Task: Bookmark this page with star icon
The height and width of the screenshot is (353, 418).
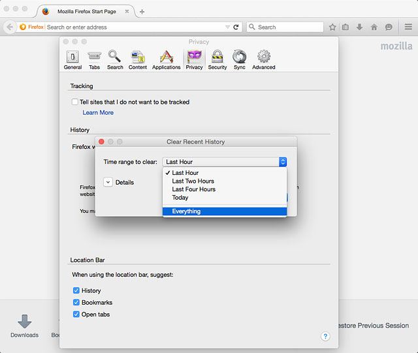Action: point(332,27)
